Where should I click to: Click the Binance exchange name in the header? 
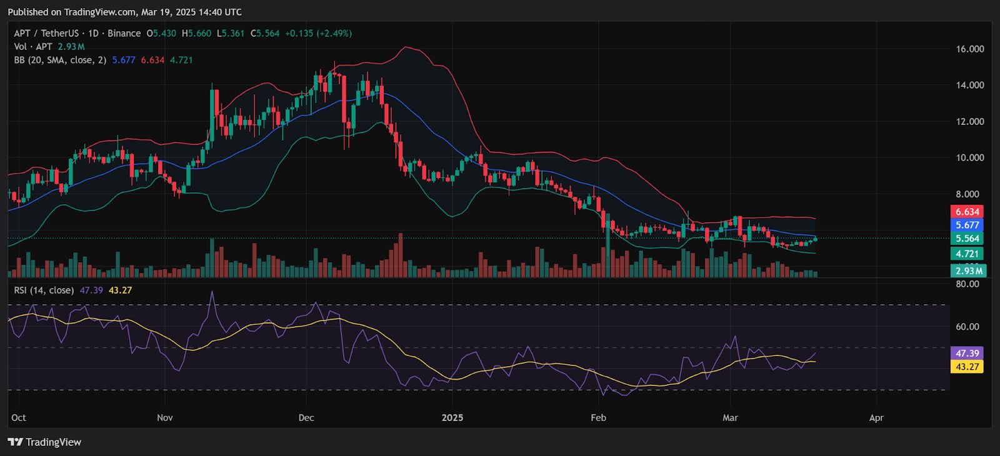point(124,33)
